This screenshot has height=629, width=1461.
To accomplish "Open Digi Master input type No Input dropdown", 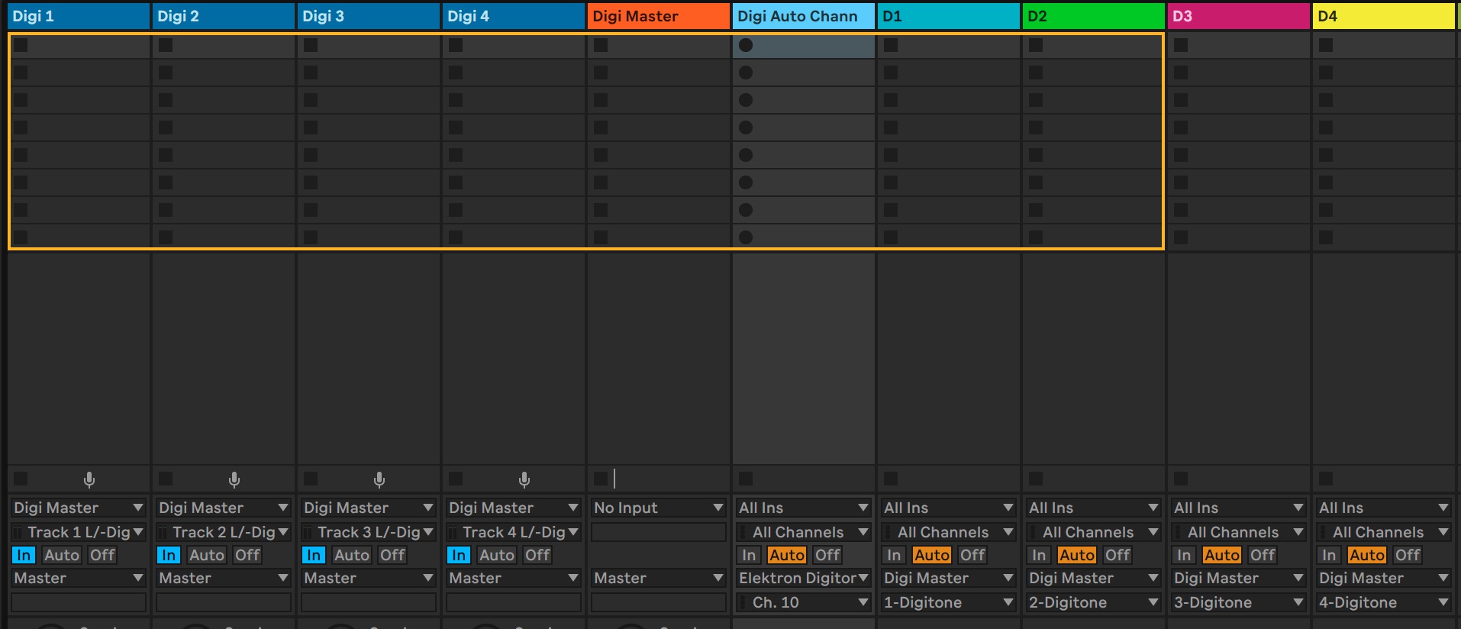I will [x=658, y=508].
